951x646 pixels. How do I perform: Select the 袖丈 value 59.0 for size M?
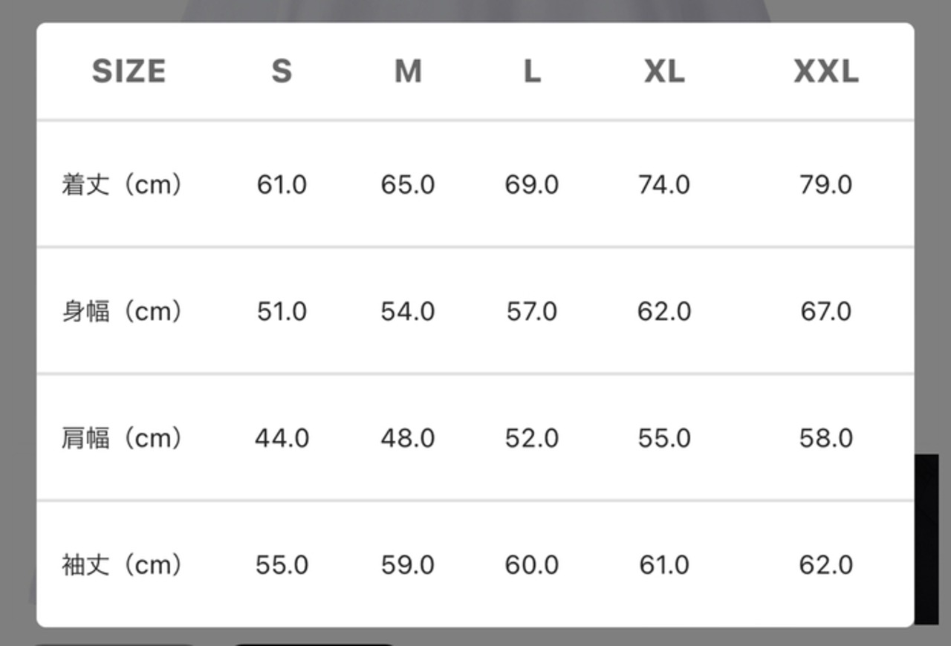pyautogui.click(x=408, y=565)
